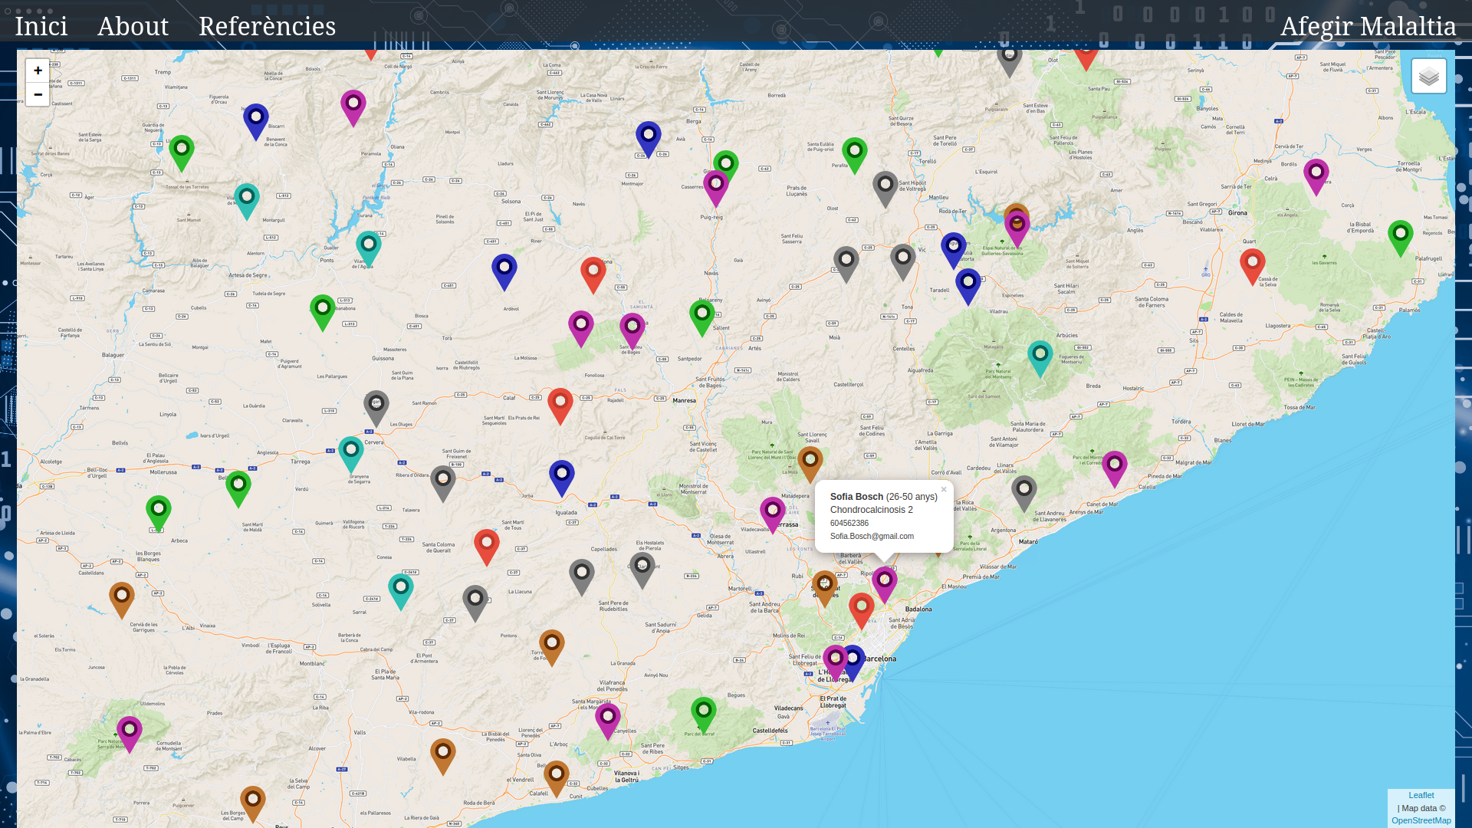The image size is (1472, 828).
Task: Open the OpenStreetMap attribution link
Action: click(x=1421, y=820)
